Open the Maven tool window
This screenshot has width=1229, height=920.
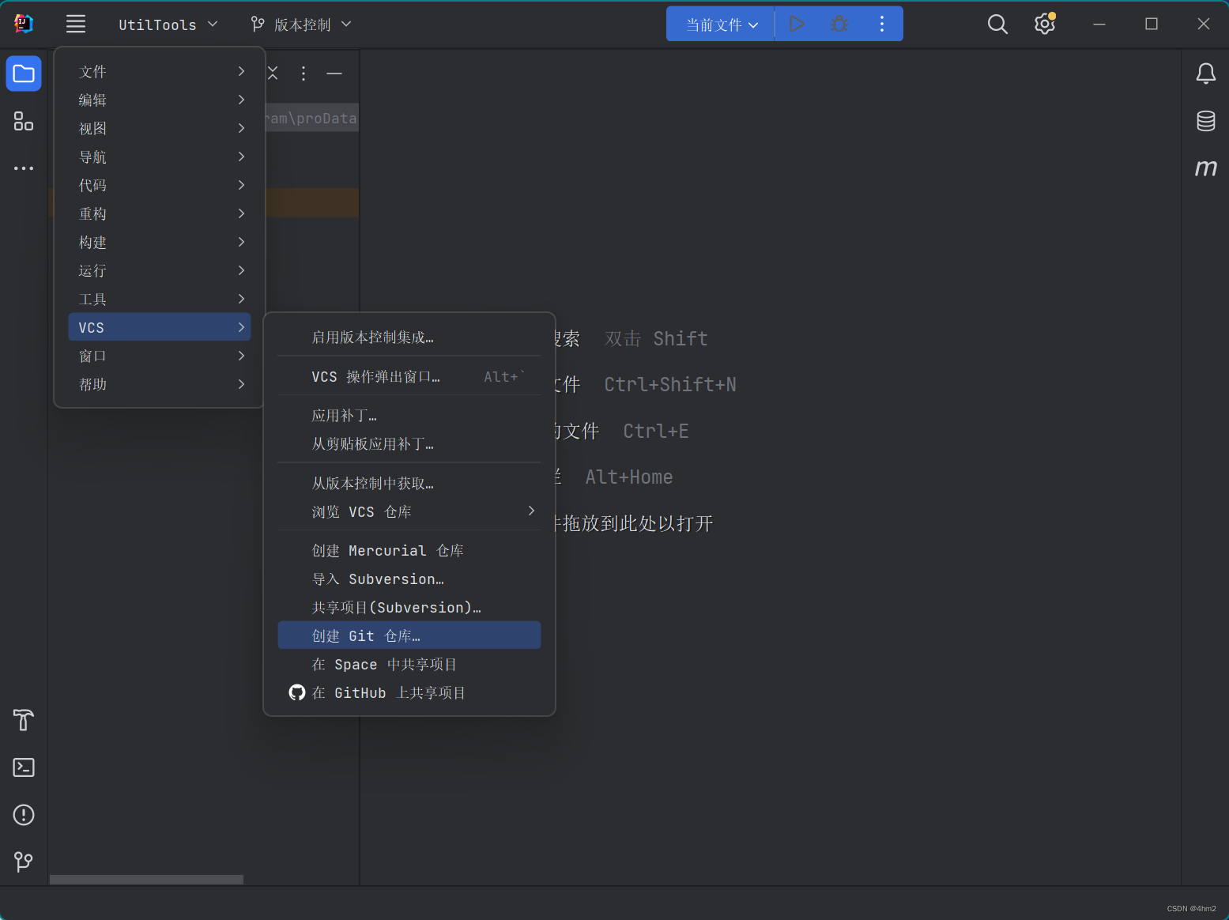pyautogui.click(x=1205, y=168)
